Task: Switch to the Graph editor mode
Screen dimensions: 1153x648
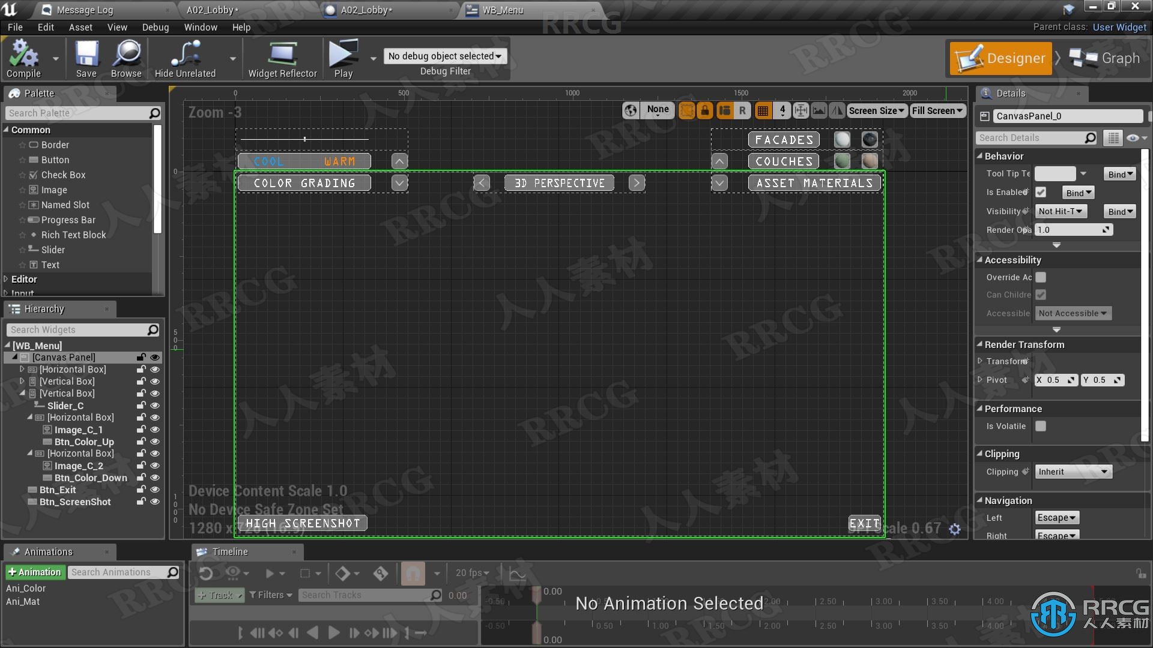Action: [x=1106, y=58]
